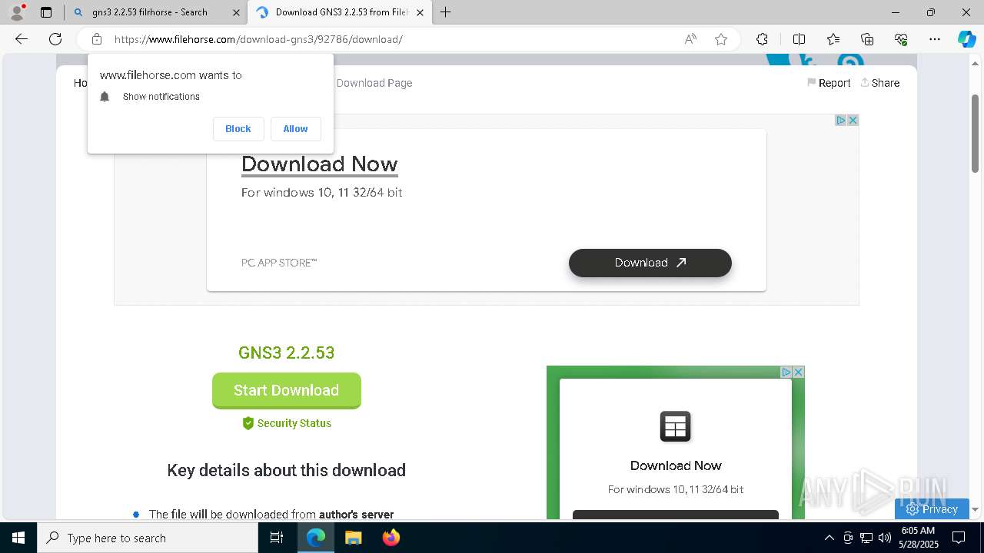Click the taskbar search box
Viewport: 984px width, 553px height.
tap(148, 538)
